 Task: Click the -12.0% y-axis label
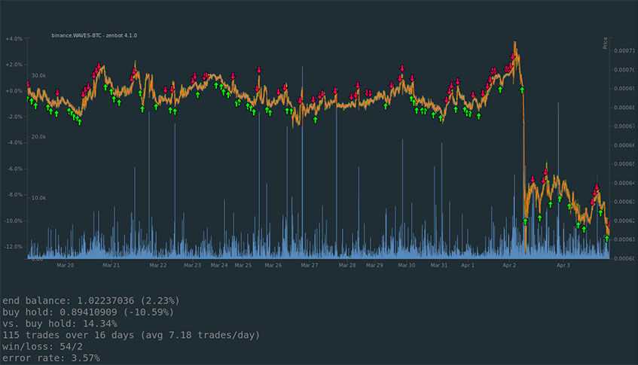pyautogui.click(x=14, y=247)
